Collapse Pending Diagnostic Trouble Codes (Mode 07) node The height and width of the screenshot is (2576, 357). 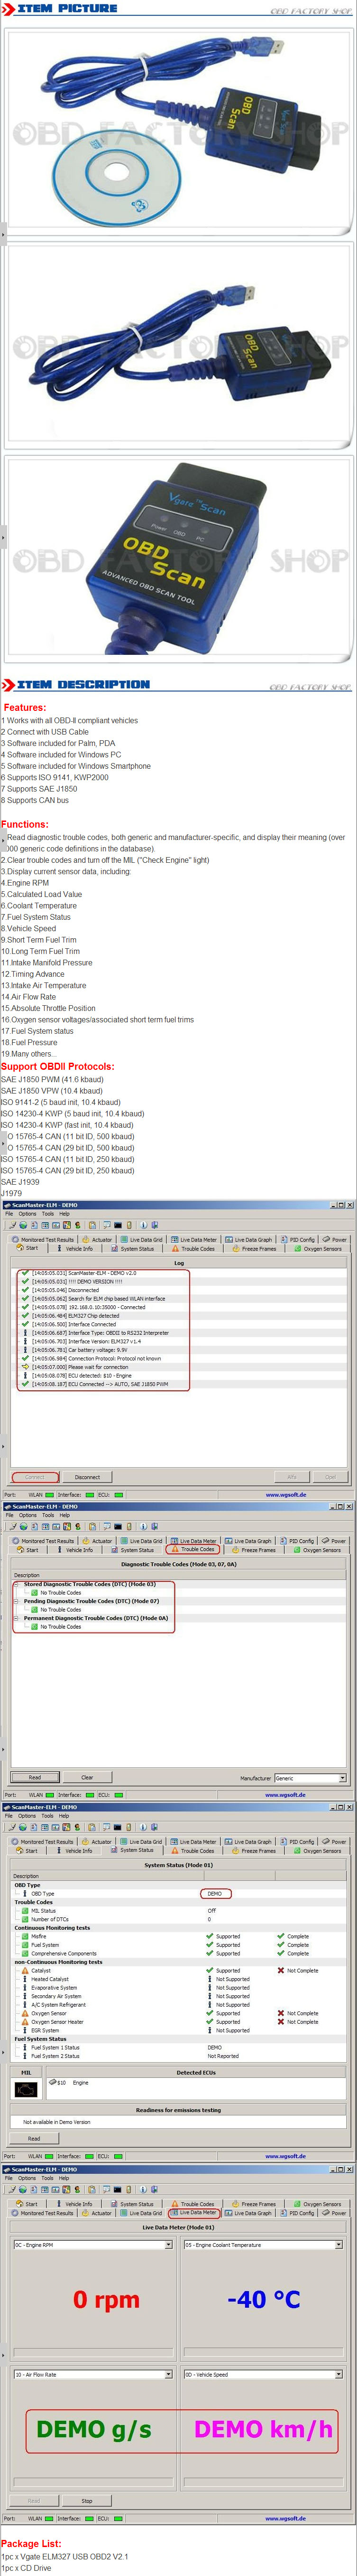[17, 1601]
